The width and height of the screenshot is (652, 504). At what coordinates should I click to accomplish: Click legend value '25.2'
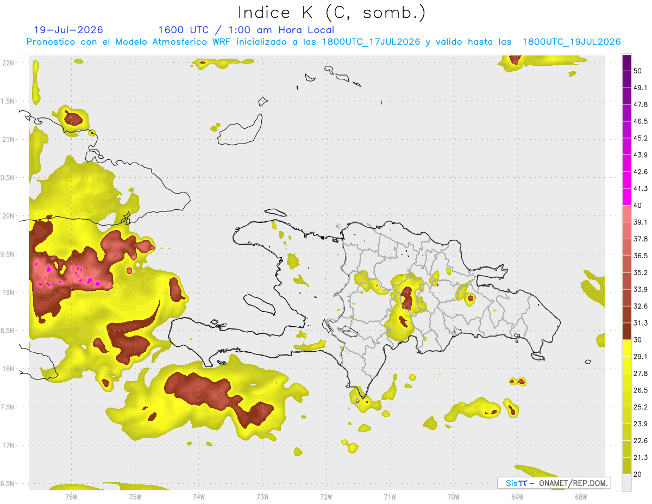click(x=641, y=407)
